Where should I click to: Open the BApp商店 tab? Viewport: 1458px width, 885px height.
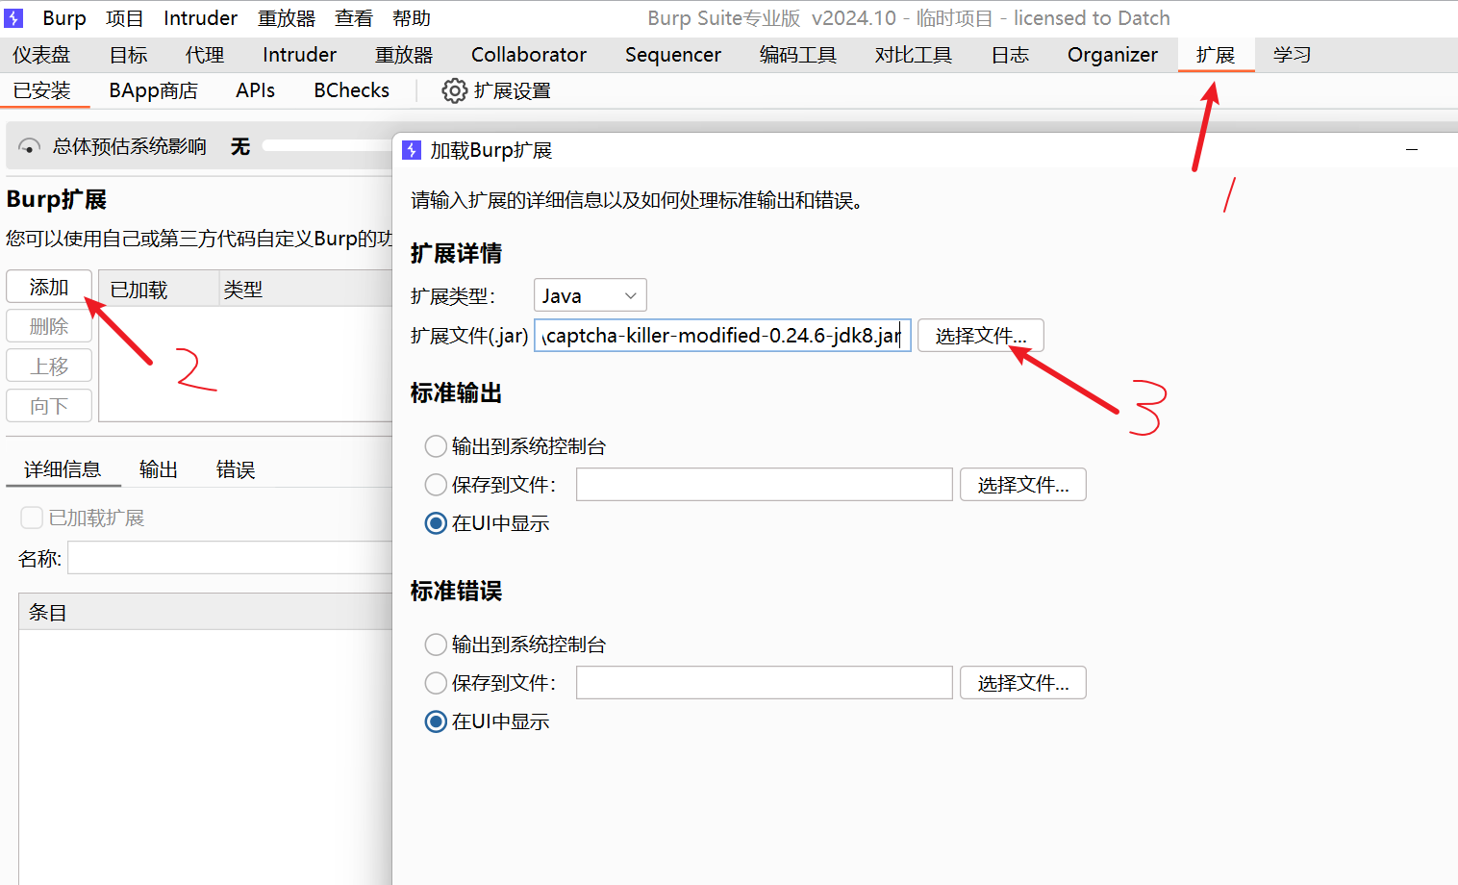point(153,89)
